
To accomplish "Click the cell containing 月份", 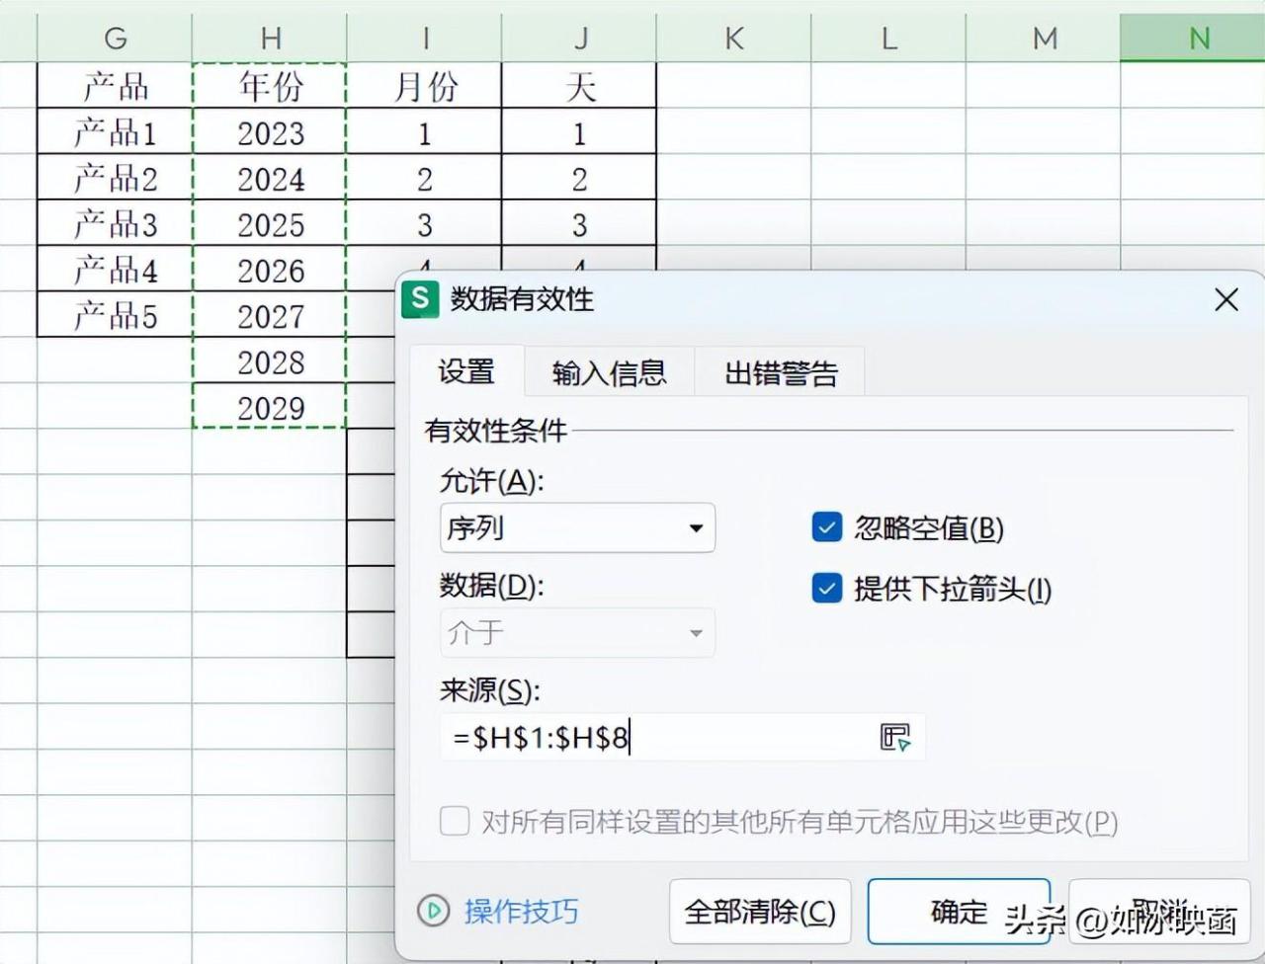I will tap(425, 86).
